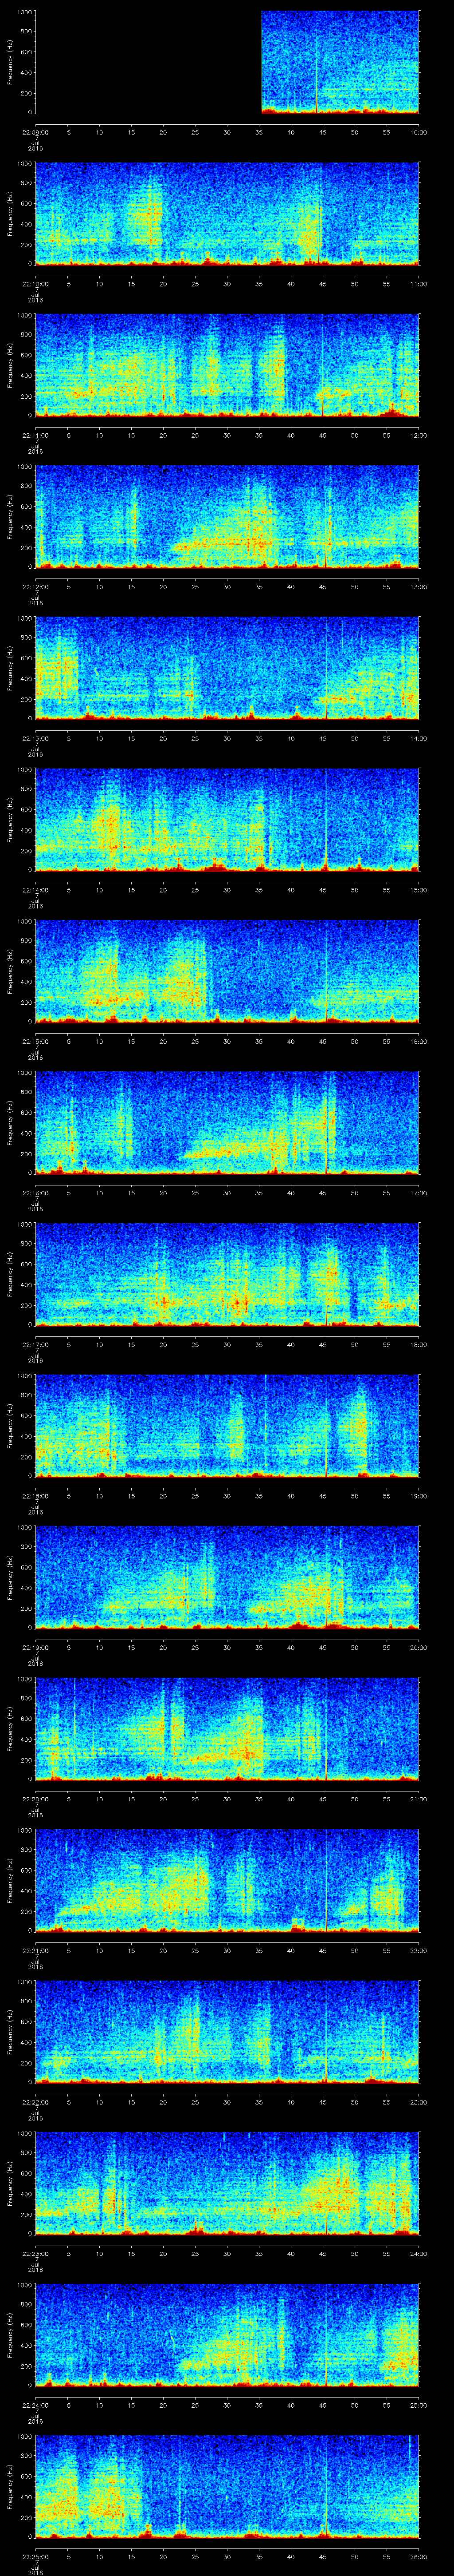Click the 13:00 end label at row's right edge
This screenshot has height=2576, width=454.
click(418, 587)
